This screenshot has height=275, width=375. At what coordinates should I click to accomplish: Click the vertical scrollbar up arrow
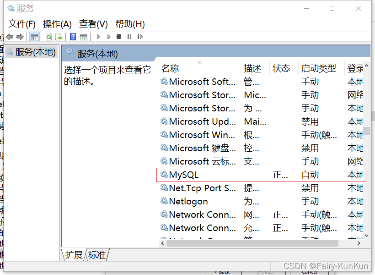(x=367, y=66)
